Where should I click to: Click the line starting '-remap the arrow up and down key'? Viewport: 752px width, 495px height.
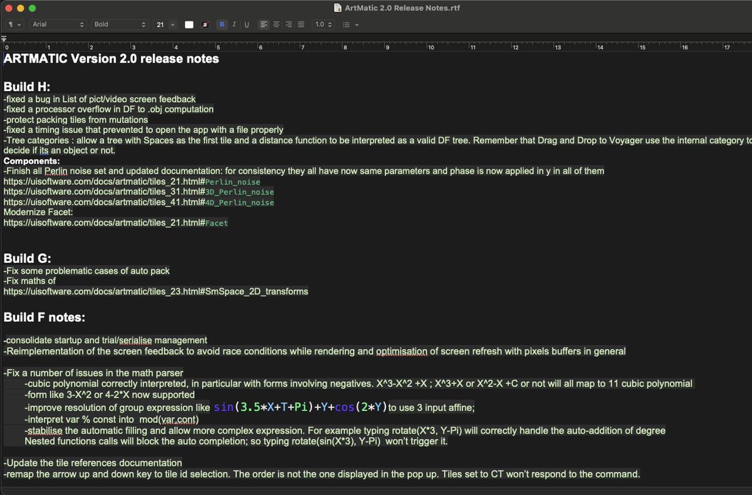[x=321, y=474]
